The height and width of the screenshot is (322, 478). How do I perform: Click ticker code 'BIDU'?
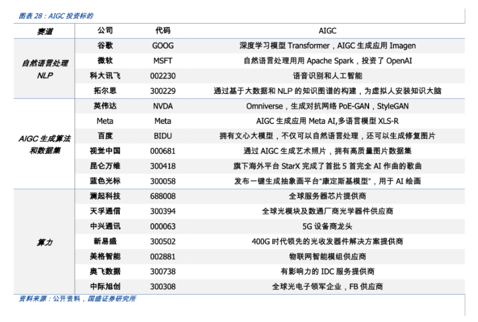[163, 136]
